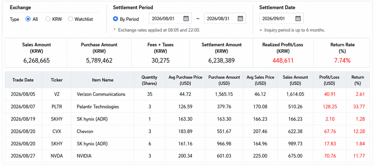The height and width of the screenshot is (166, 374).
Task: Click purchase amount total 5,789,462
Action: [99, 61]
